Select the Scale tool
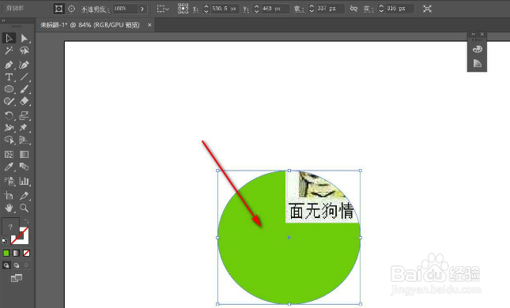 pos(24,115)
